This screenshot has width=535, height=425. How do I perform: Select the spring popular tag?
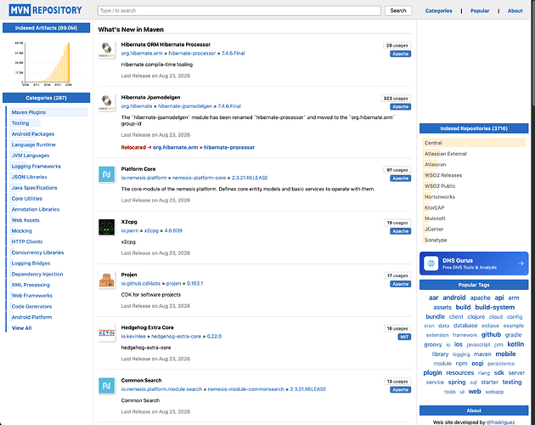457,382
